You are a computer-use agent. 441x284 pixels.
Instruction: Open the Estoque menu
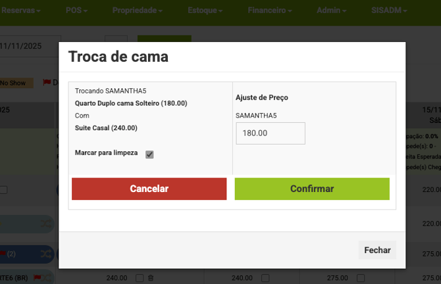(205, 11)
